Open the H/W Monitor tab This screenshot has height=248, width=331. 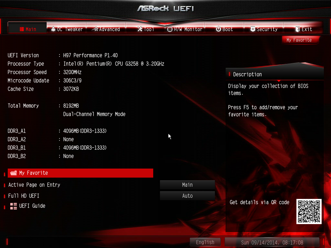pos(185,28)
